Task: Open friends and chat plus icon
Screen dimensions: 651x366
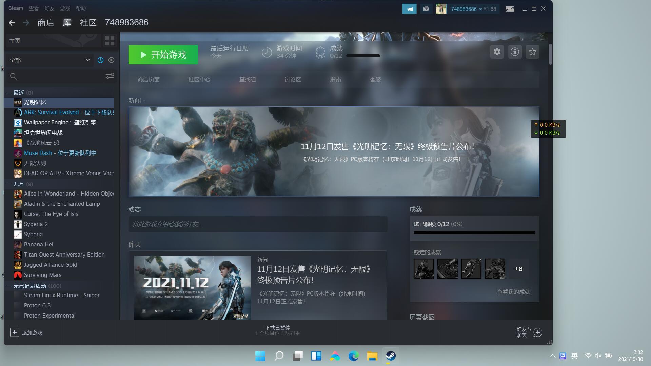Action: [x=538, y=332]
